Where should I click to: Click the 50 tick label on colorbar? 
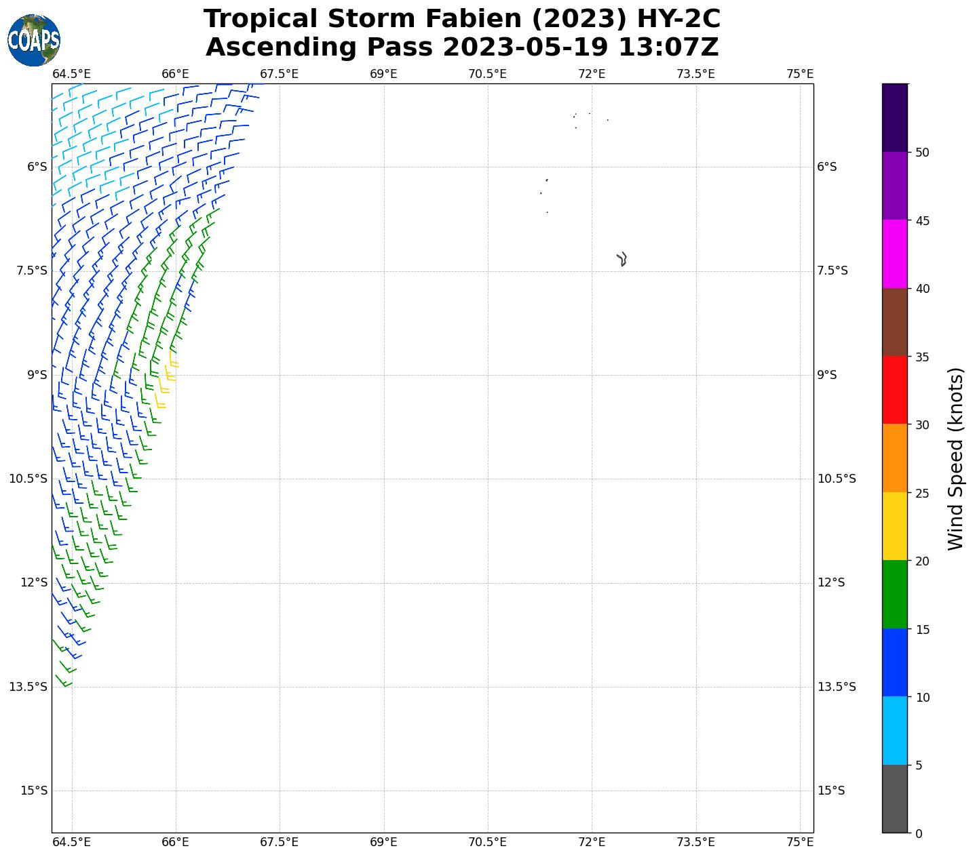click(x=922, y=153)
